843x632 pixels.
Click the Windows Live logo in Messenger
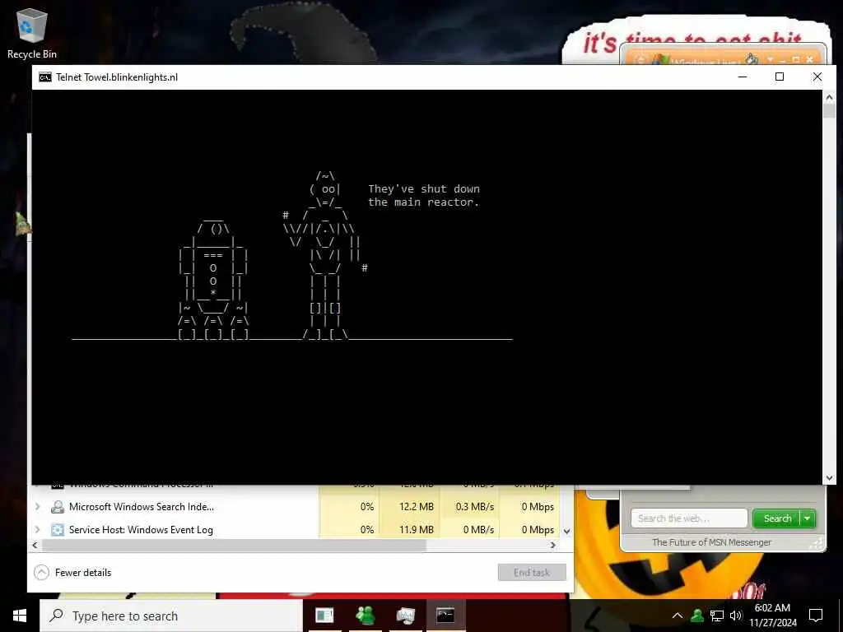[660, 59]
